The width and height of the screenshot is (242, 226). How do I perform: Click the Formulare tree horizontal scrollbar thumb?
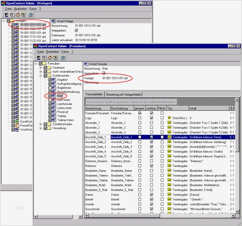click(x=55, y=217)
